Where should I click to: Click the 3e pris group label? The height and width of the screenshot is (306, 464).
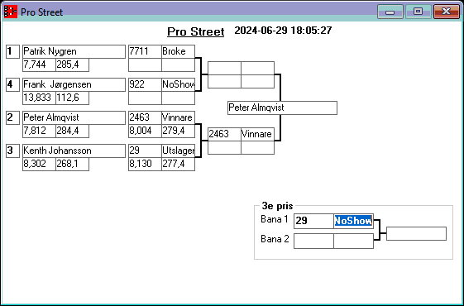point(277,206)
